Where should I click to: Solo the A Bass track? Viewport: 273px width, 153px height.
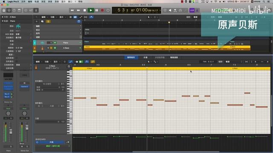(51, 48)
